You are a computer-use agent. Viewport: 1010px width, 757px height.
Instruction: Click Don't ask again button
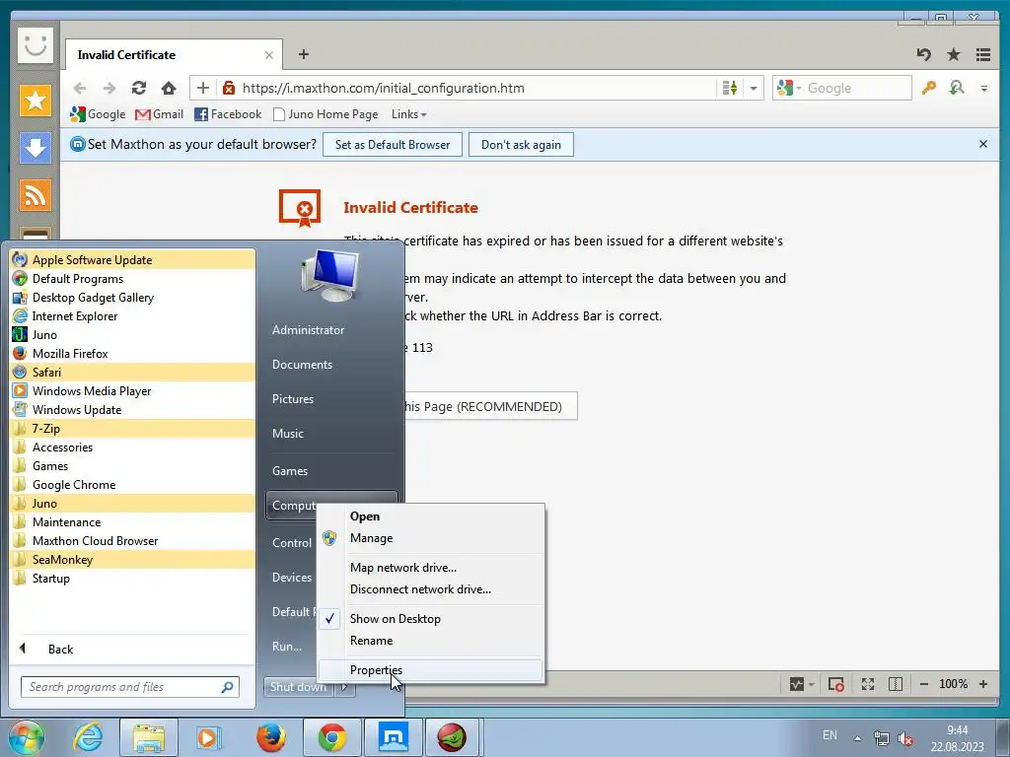521,144
